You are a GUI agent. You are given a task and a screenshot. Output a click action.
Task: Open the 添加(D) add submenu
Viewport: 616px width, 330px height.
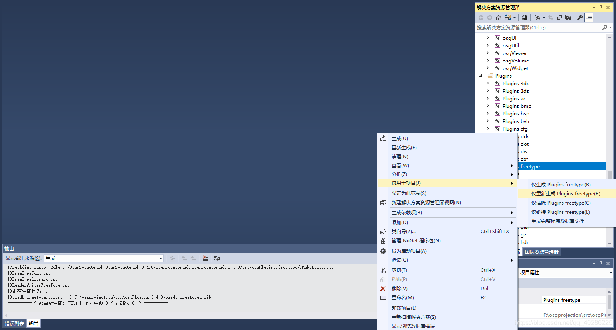point(447,223)
